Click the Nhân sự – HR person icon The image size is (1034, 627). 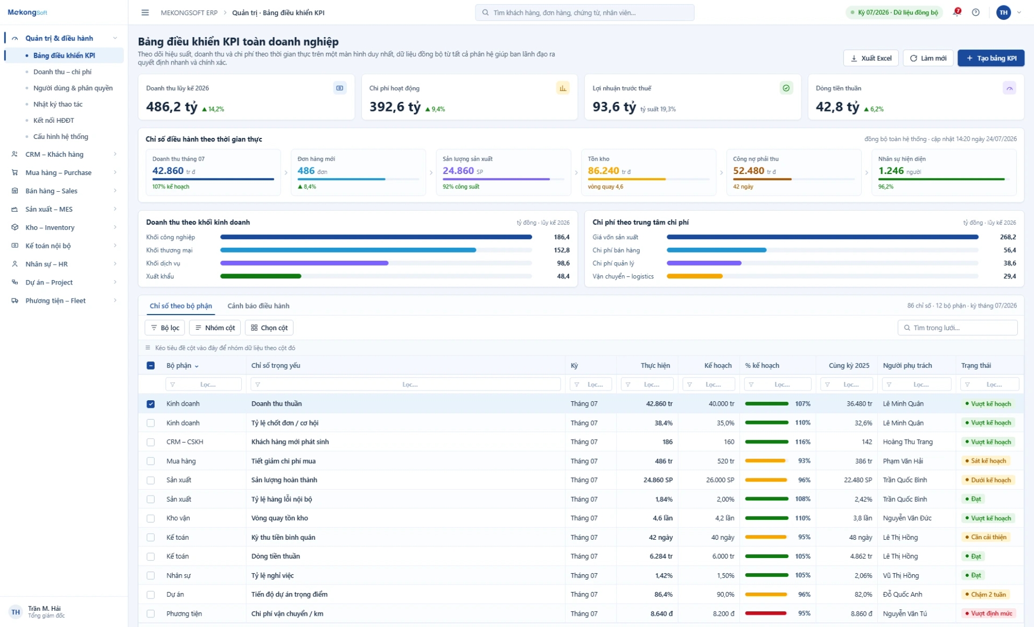15,264
